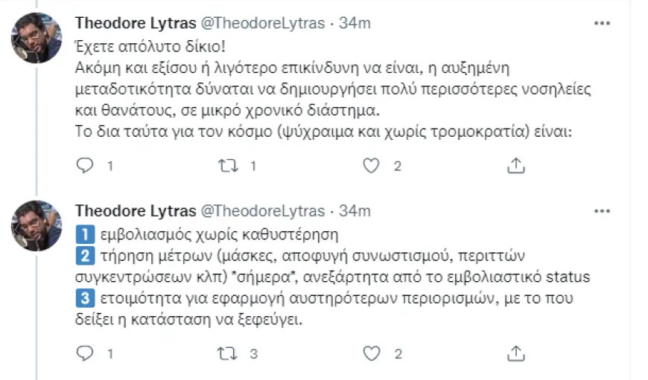Share the second tweet
The width and height of the screenshot is (648, 380).
[x=515, y=353]
